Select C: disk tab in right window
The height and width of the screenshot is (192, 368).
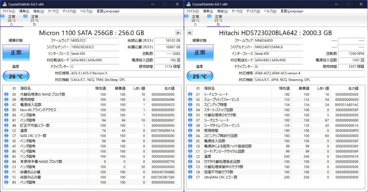(195, 20)
